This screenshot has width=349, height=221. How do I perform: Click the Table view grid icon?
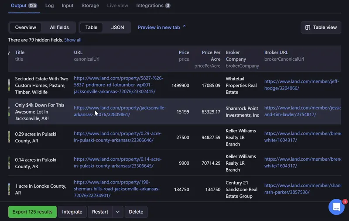tap(308, 28)
